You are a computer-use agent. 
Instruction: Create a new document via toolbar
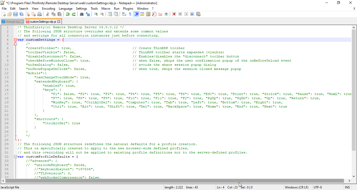point(4,14)
